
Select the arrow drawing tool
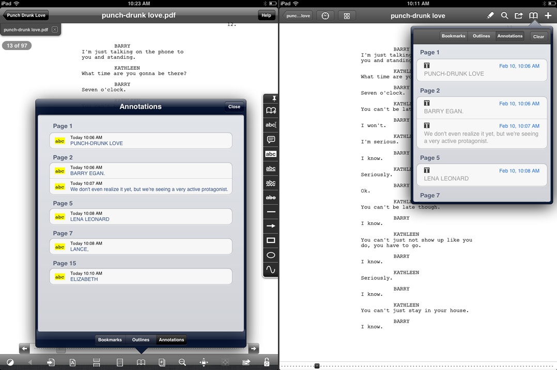pos(271,226)
